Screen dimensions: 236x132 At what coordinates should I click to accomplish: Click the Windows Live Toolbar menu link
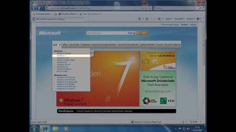(x=66, y=84)
